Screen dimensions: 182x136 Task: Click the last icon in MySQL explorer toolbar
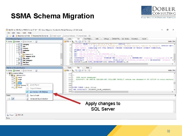point(36,42)
